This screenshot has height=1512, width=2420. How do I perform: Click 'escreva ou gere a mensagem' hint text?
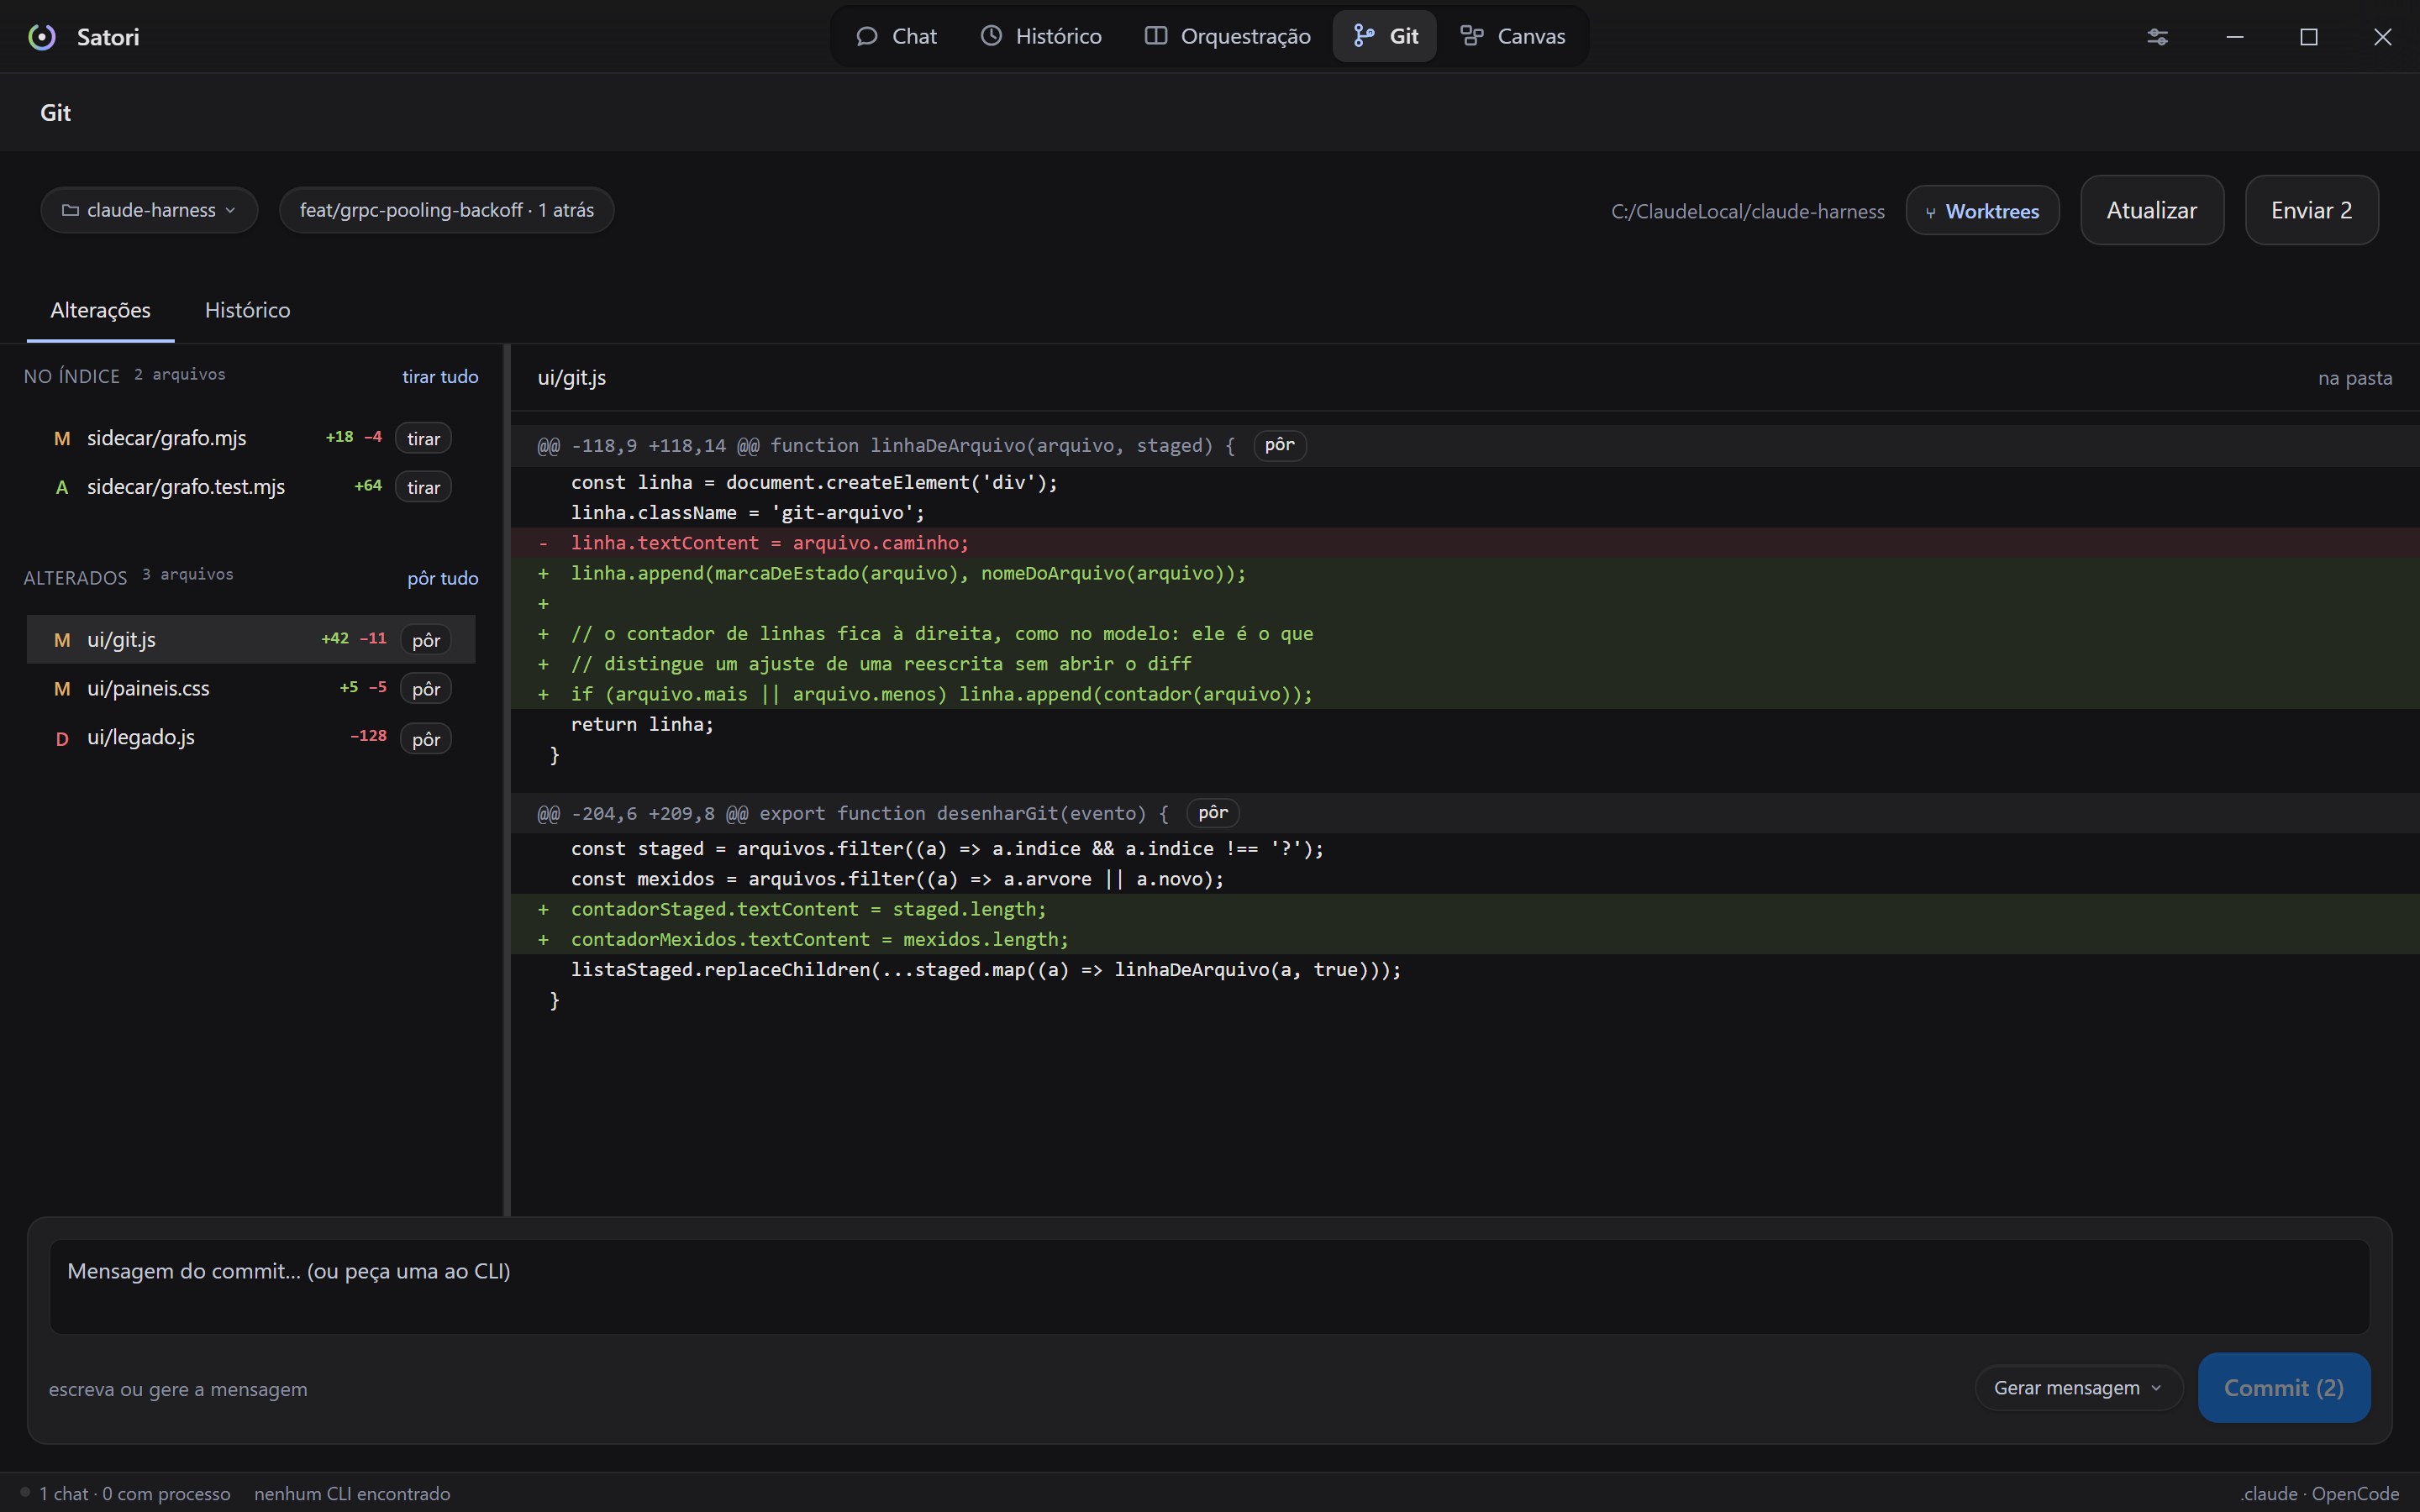coord(178,1389)
